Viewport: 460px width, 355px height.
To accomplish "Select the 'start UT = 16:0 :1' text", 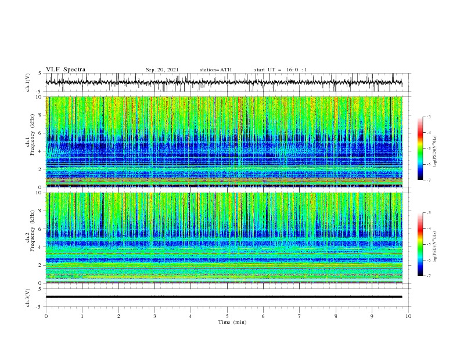I will 281,70.
